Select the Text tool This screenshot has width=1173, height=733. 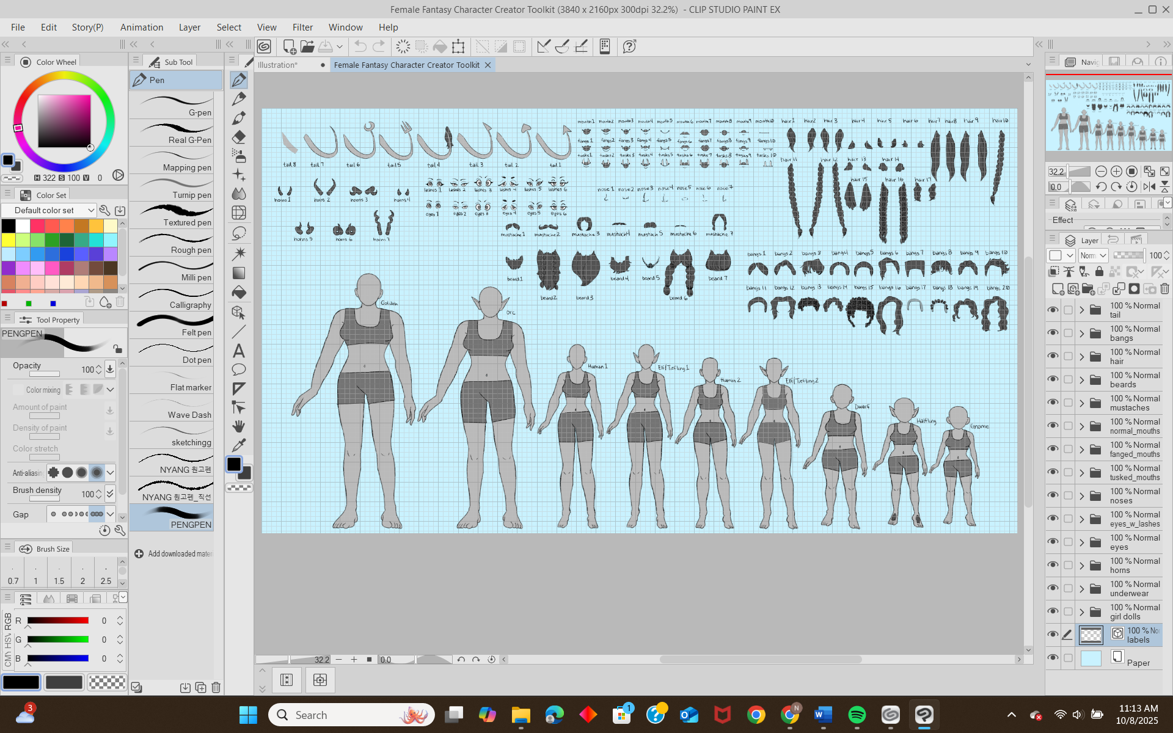tap(239, 351)
